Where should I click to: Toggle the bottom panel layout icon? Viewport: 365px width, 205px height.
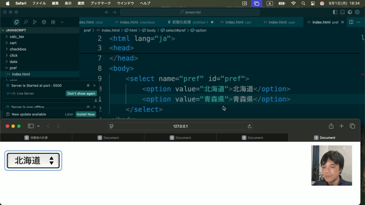(x=342, y=12)
